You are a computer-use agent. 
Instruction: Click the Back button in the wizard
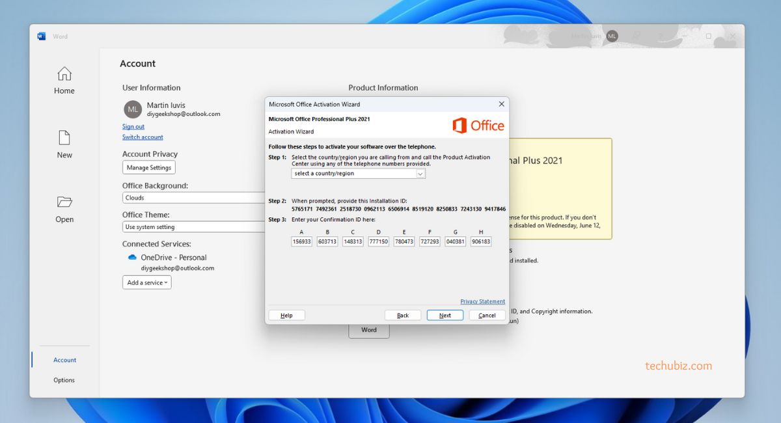click(403, 315)
